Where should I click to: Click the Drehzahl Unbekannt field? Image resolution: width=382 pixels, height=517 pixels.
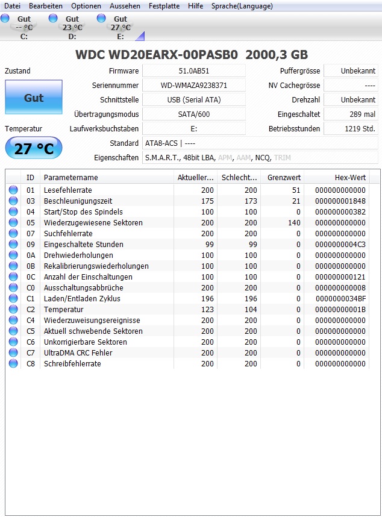(x=351, y=100)
